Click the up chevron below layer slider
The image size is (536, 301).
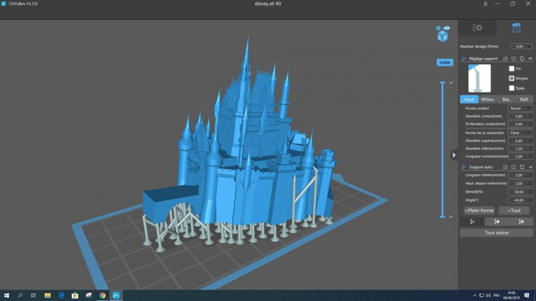pos(451,217)
